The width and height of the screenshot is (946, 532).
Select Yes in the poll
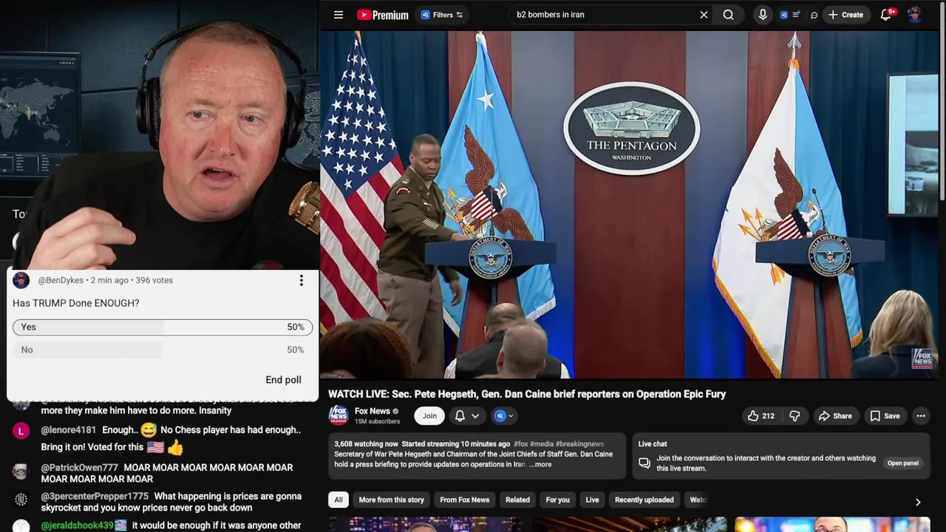coord(163,327)
